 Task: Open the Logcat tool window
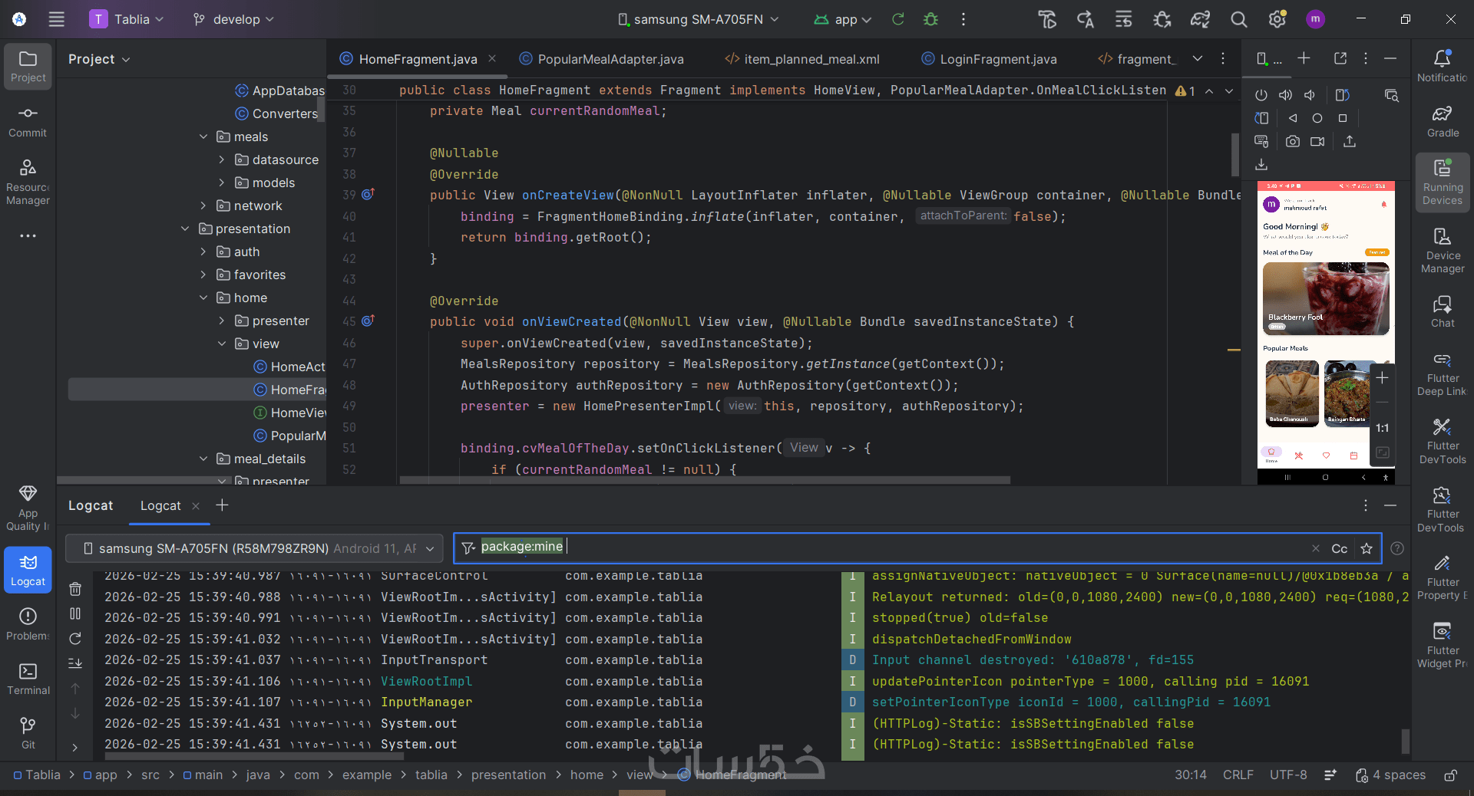(28, 570)
